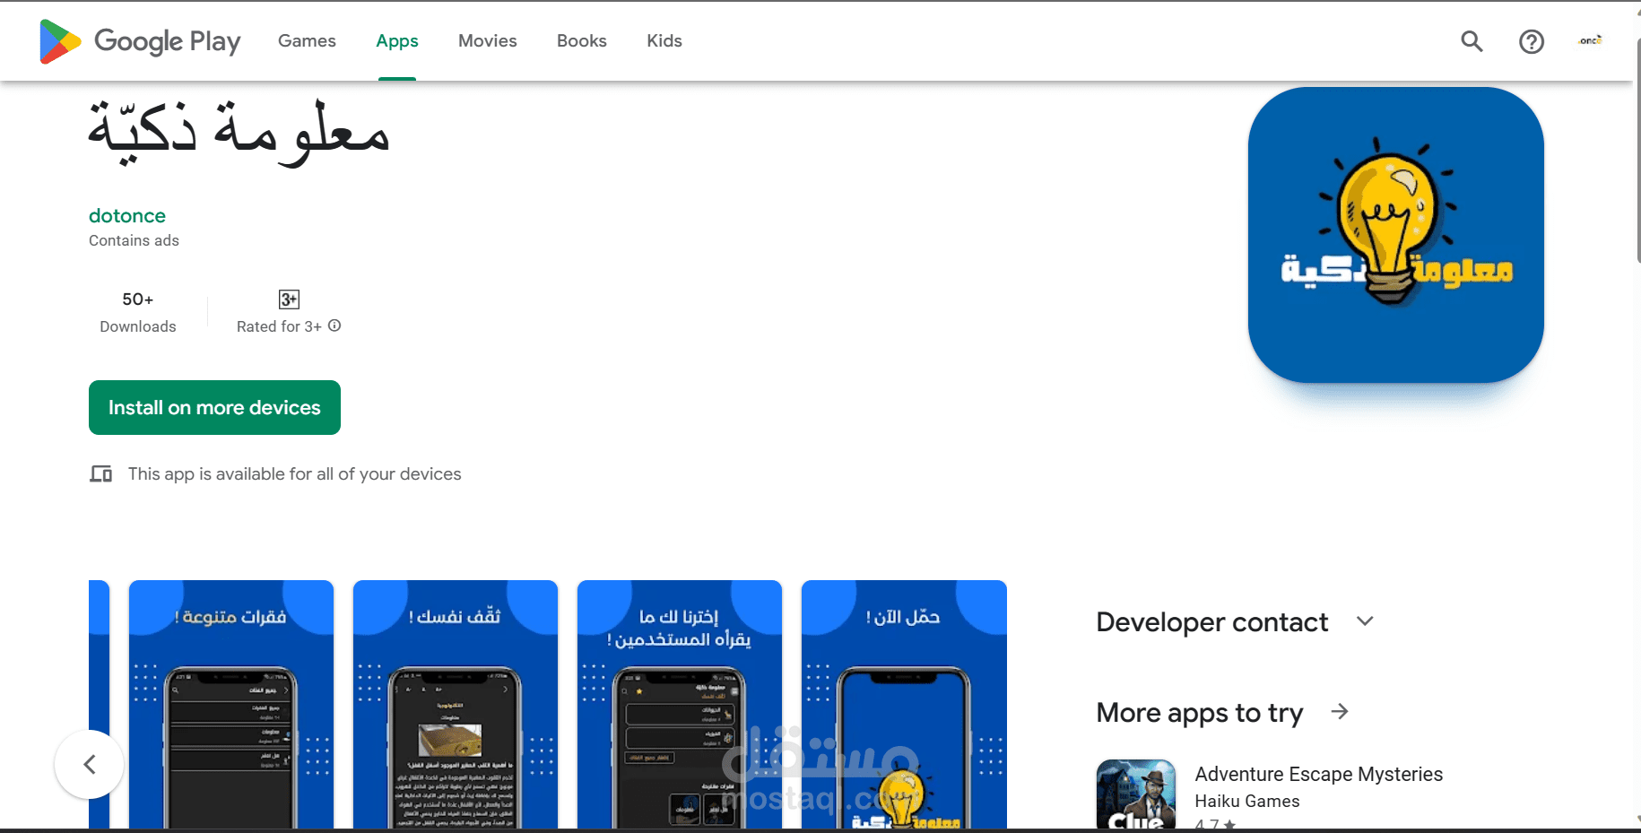The width and height of the screenshot is (1641, 833).
Task: Open the help center question mark icon
Action: (1532, 41)
